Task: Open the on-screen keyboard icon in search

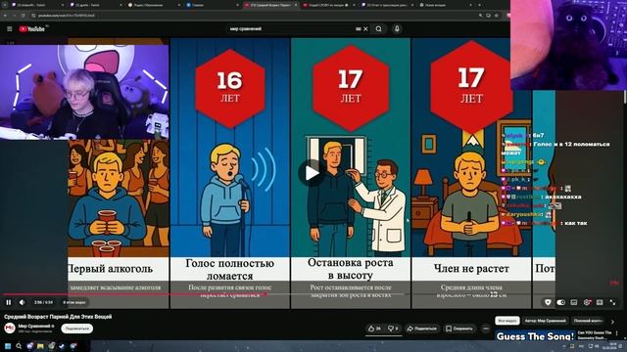Action: click(359, 28)
